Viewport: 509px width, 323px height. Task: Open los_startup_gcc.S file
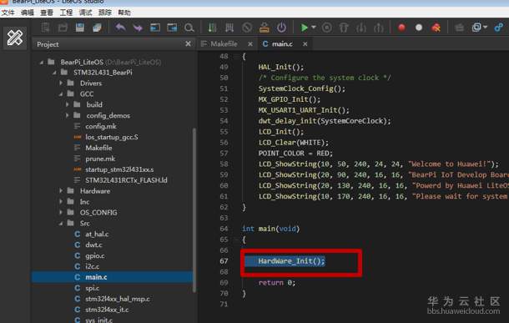tap(112, 137)
